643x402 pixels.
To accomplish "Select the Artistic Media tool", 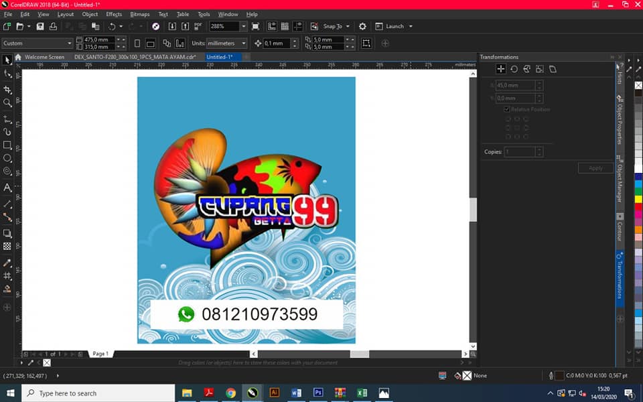I will [7, 132].
